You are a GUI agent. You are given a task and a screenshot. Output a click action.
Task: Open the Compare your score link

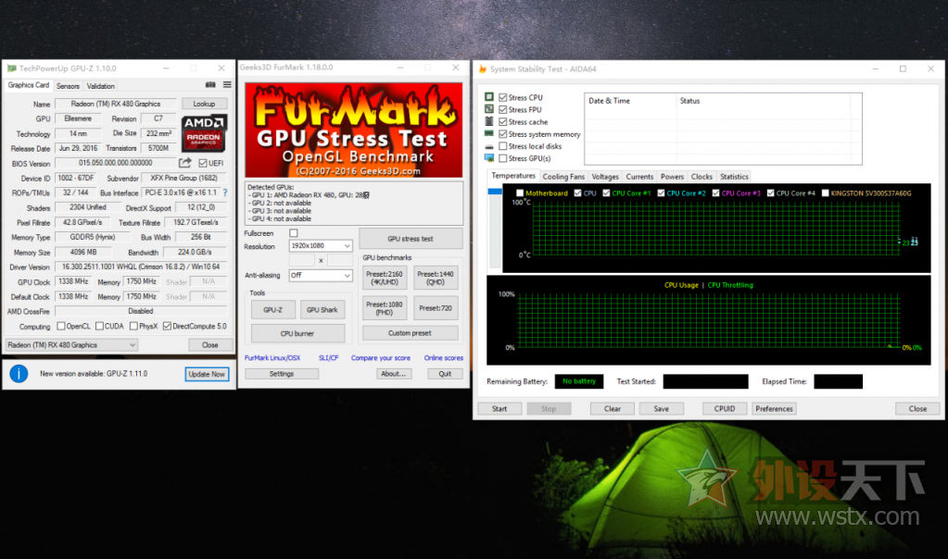click(x=380, y=358)
